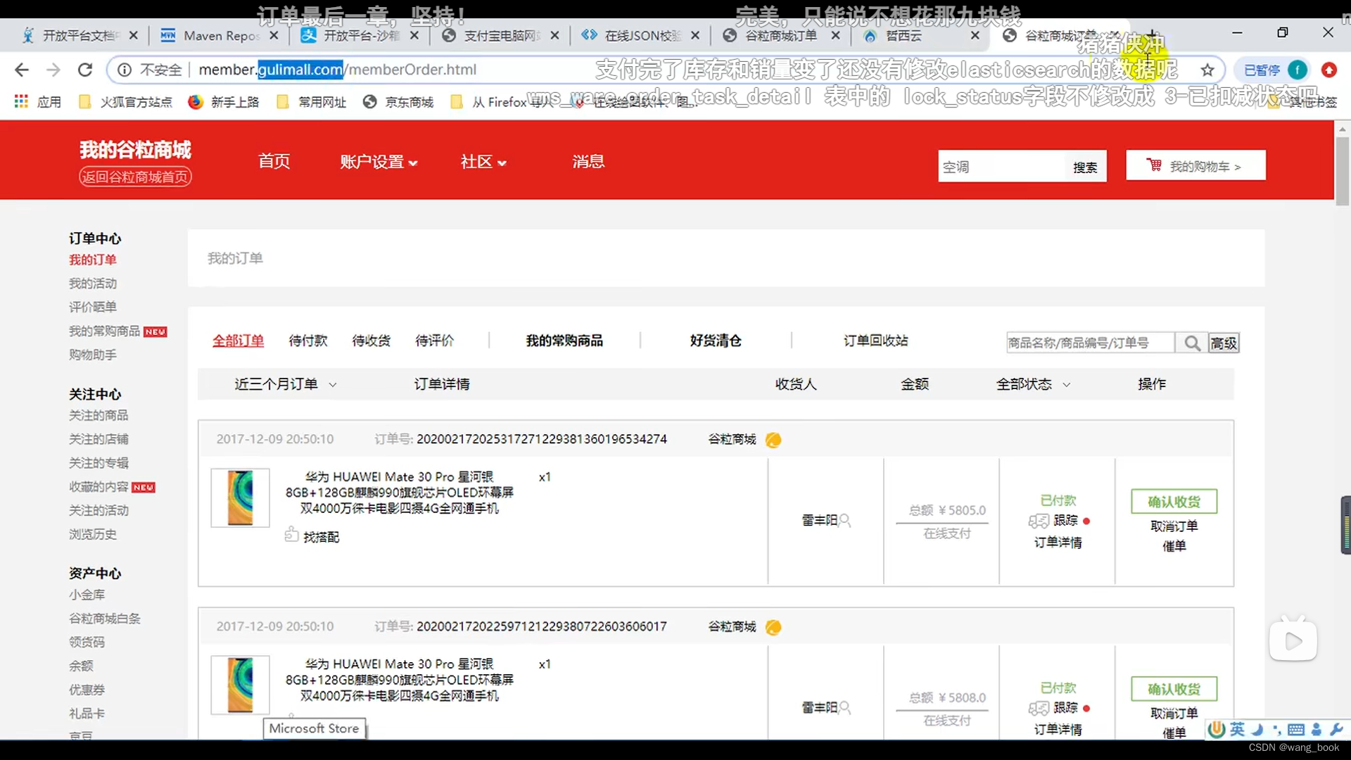Click 订单详情 link in first order
The image size is (1351, 760).
(x=1058, y=543)
